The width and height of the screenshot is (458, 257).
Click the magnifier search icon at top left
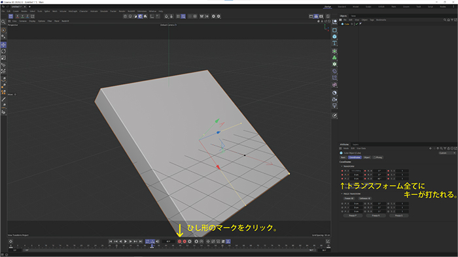[x=3, y=22]
